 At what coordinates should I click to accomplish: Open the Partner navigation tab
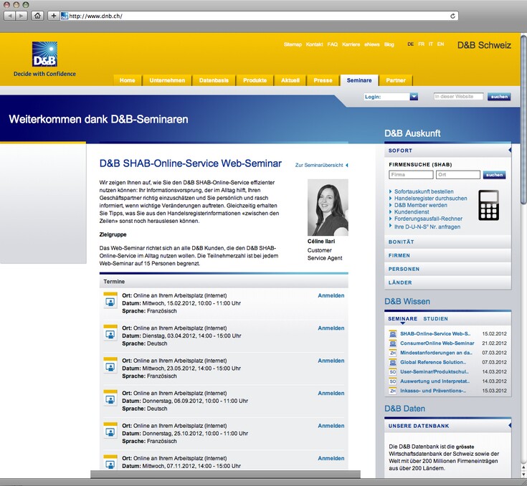click(x=396, y=80)
